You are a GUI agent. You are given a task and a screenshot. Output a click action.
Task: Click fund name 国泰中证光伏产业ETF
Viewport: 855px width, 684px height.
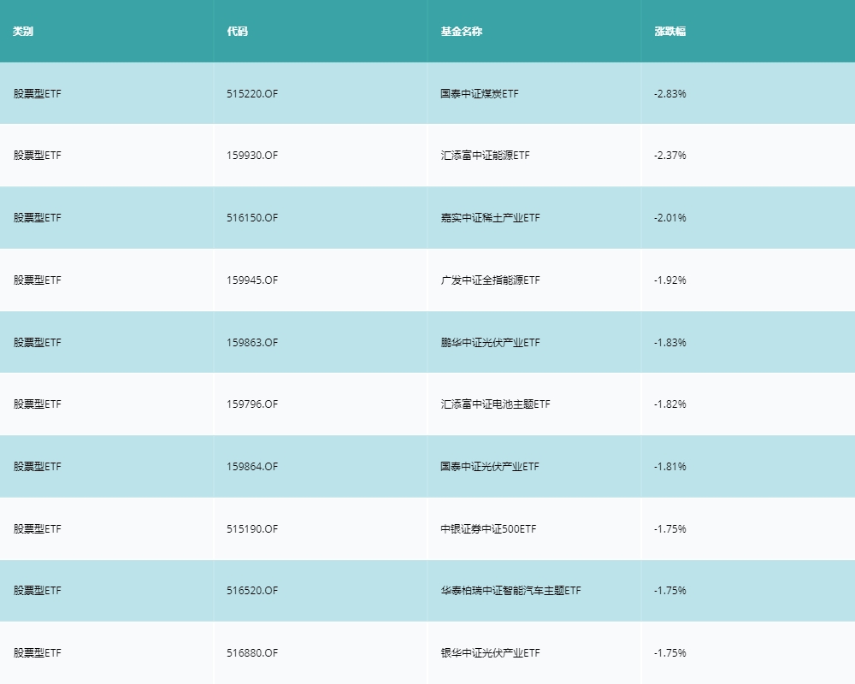(x=490, y=466)
